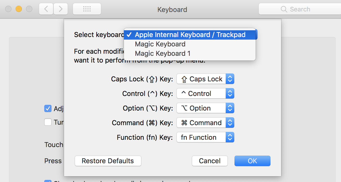Click the Option symbol inside its dropdown

coord(184,108)
